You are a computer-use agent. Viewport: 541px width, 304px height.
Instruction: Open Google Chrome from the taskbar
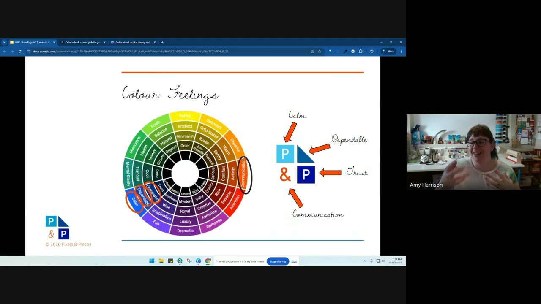[208, 261]
